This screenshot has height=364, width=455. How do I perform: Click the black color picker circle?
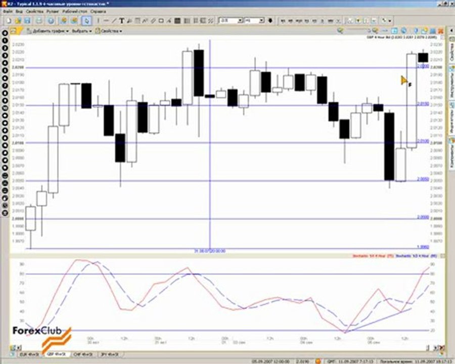point(270,21)
